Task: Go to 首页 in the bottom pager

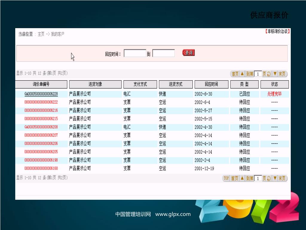Action: [x=235, y=178]
